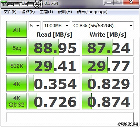Select the Seq read value 88.95
Viewport: 140px width, 127px height.
pos(54,47)
